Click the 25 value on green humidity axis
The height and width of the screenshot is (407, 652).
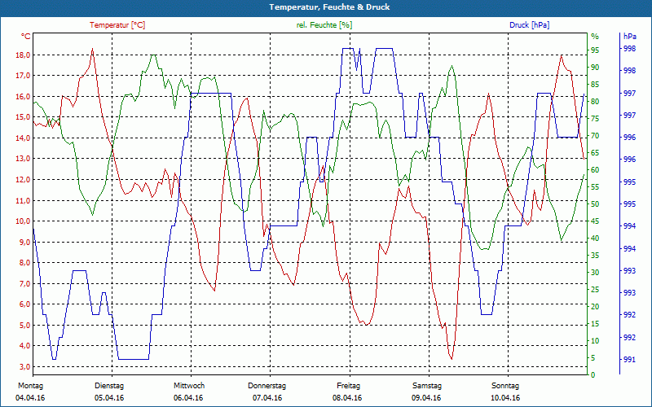point(595,290)
